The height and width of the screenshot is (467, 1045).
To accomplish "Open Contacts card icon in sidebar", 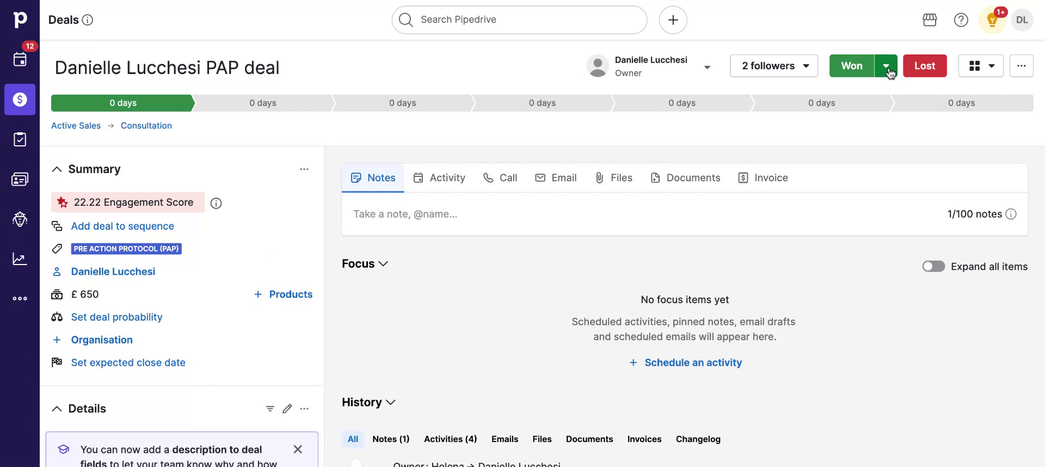I will 20,179.
